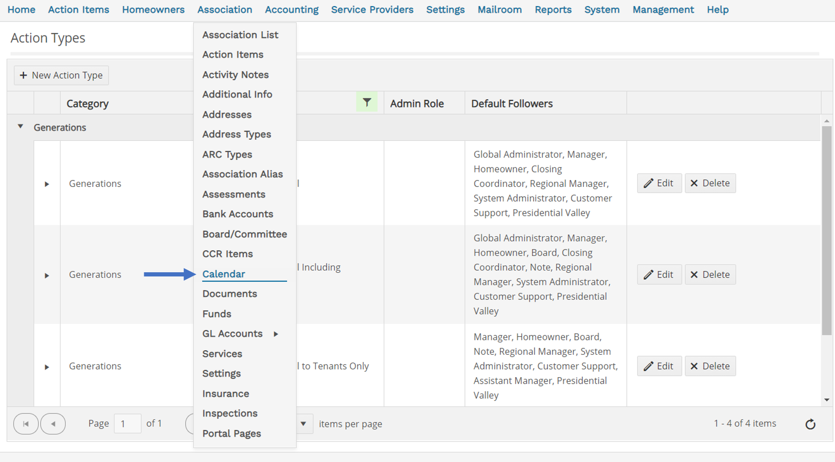This screenshot has width=835, height=462.
Task: Open the Service Providers menu link
Action: [x=372, y=10]
